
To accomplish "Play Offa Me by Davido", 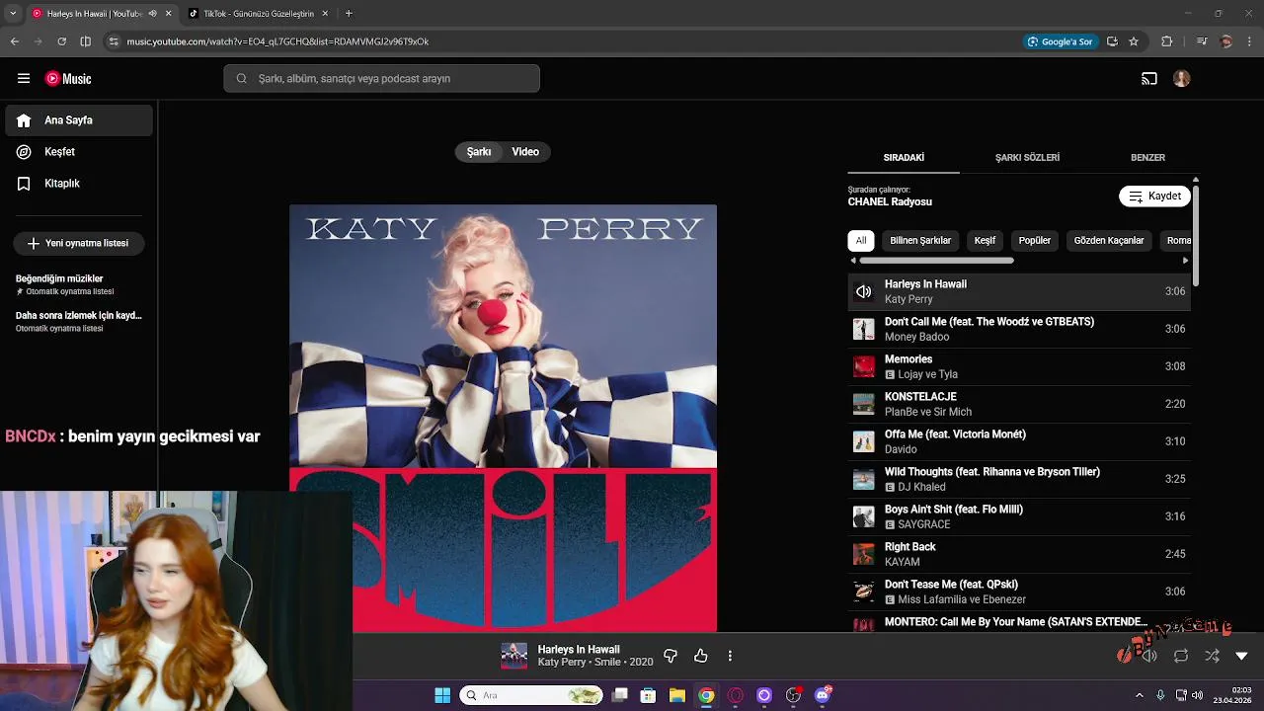I will (1019, 441).
